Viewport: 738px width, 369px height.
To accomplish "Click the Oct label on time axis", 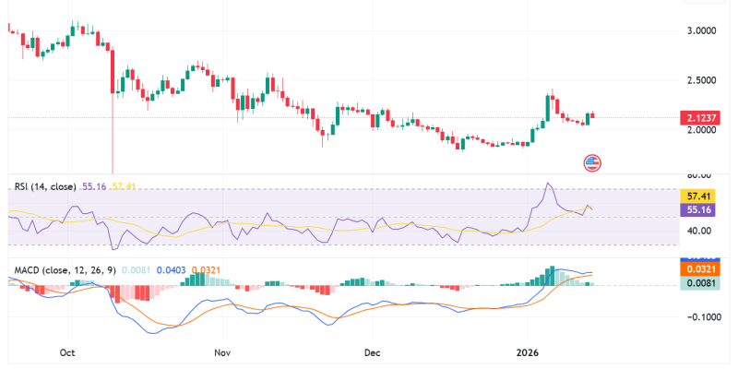I will click(66, 352).
